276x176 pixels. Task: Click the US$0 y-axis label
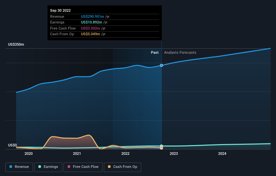[12, 145]
